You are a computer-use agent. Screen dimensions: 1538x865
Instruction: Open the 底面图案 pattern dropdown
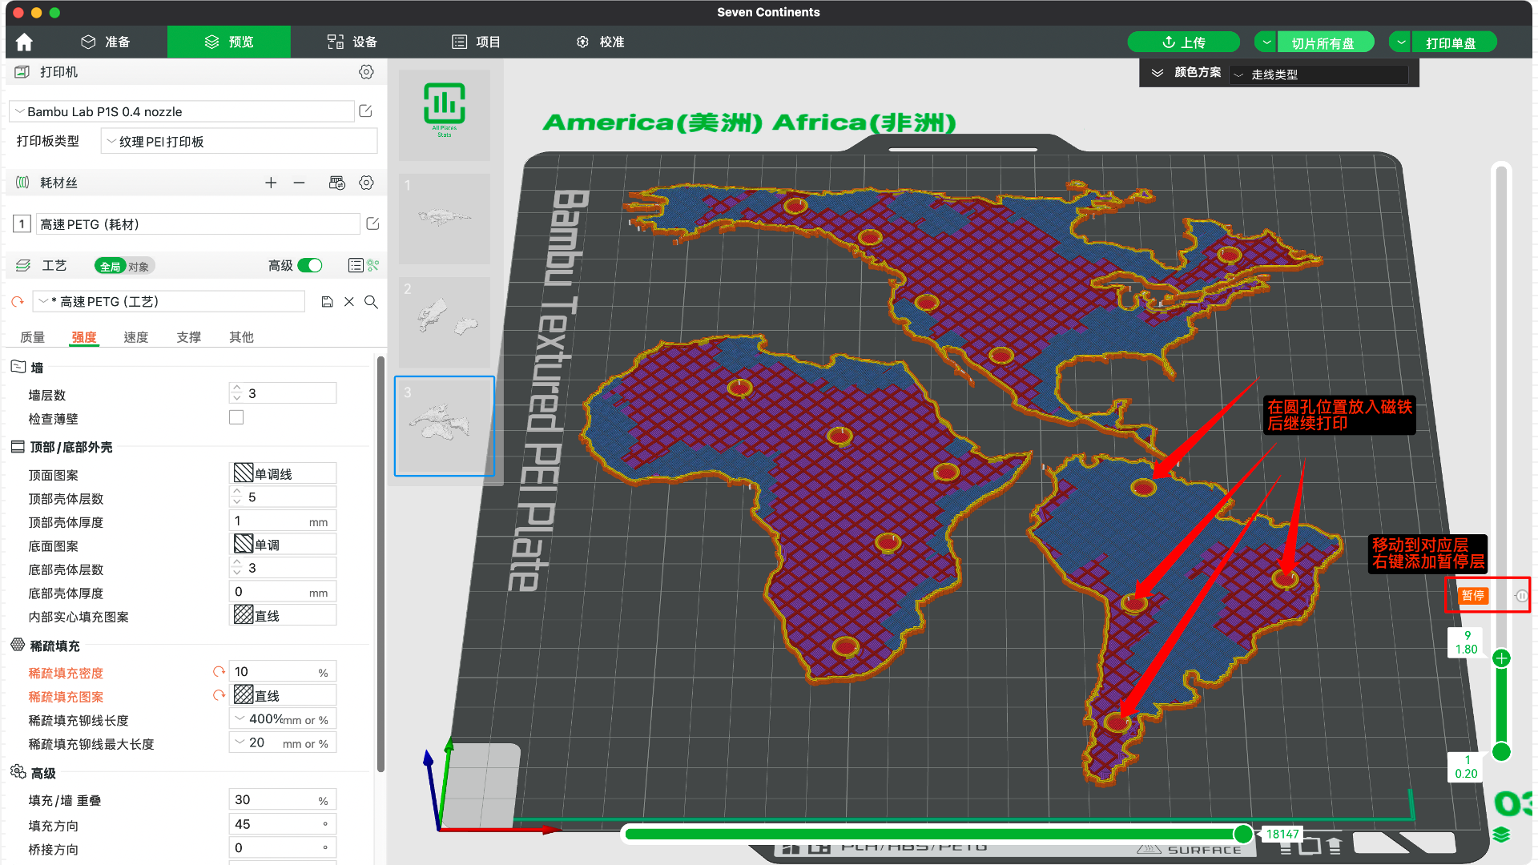coord(283,545)
